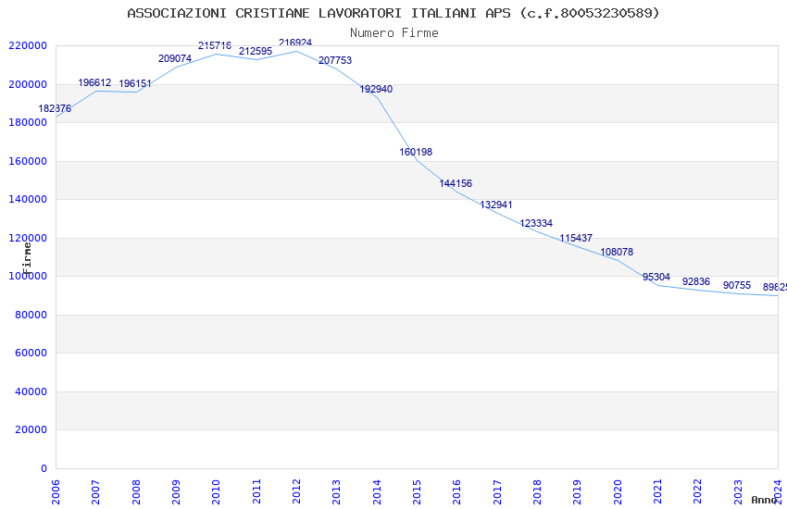Click the y-axis value 40000
The height and width of the screenshot is (509, 787).
(x=31, y=392)
